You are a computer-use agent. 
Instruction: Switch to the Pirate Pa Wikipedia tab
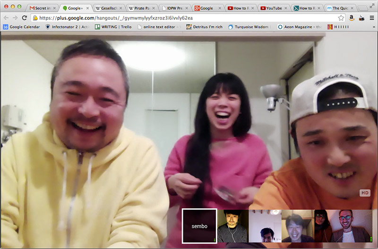[x=141, y=8]
